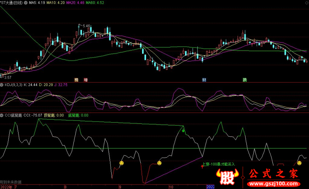Expand the CCI底背离 indicator dropdown arrow

tap(2, 115)
